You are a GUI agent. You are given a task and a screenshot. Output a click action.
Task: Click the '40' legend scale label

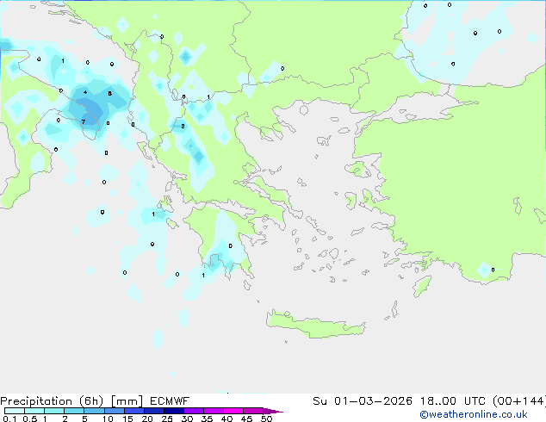[226, 419]
